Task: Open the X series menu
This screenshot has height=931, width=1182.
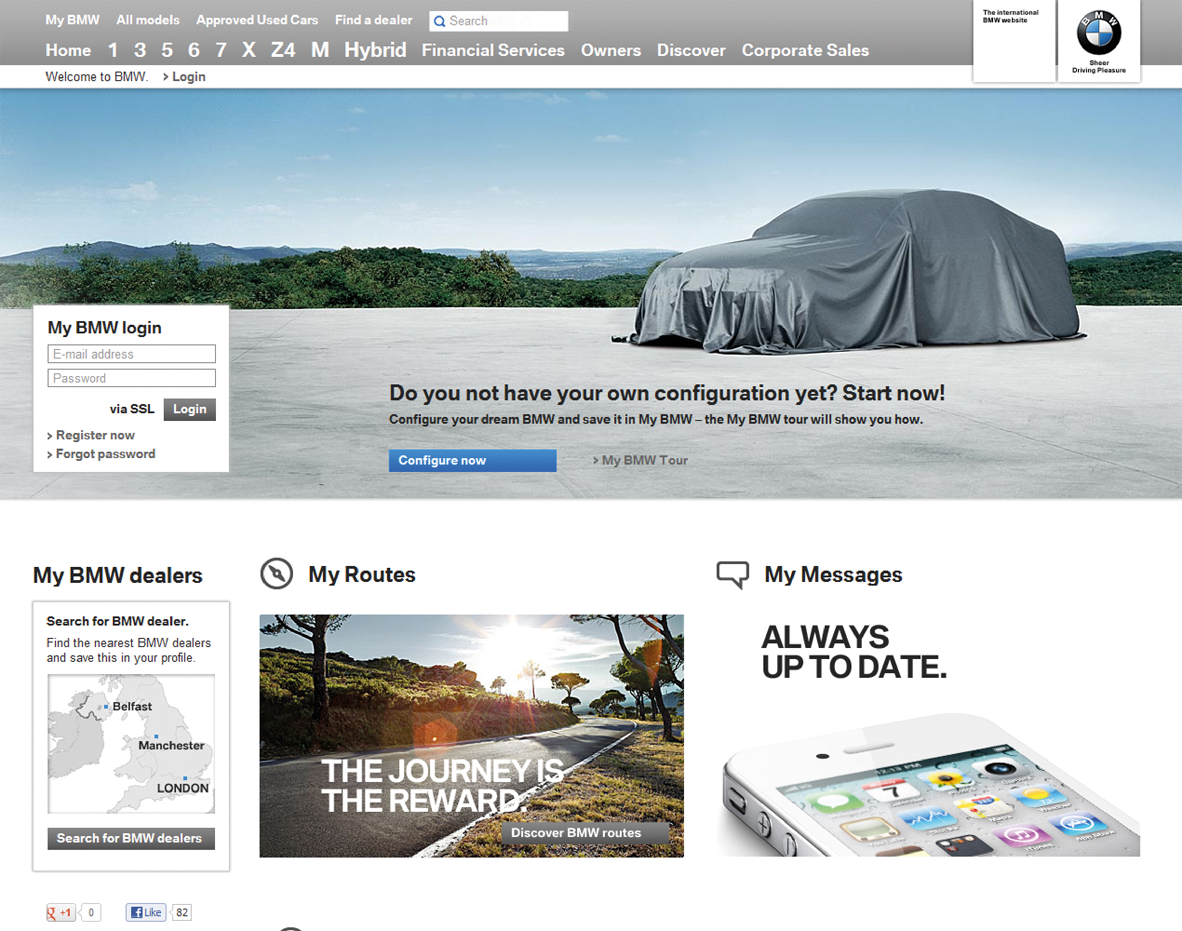Action: [249, 50]
